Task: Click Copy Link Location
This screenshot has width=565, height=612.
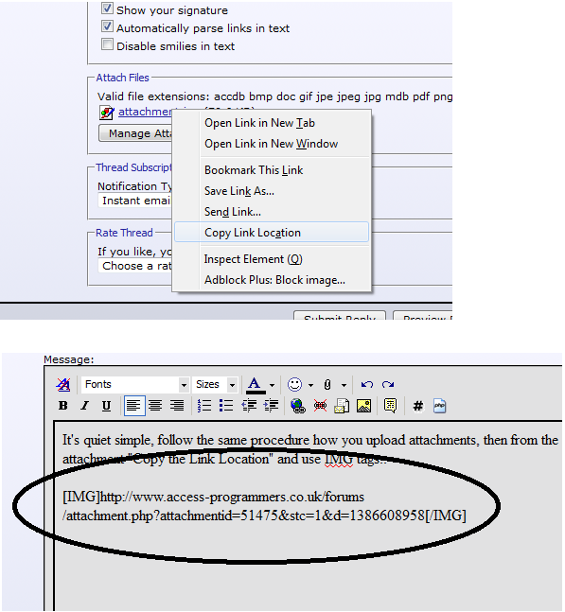Action: pyautogui.click(x=272, y=233)
